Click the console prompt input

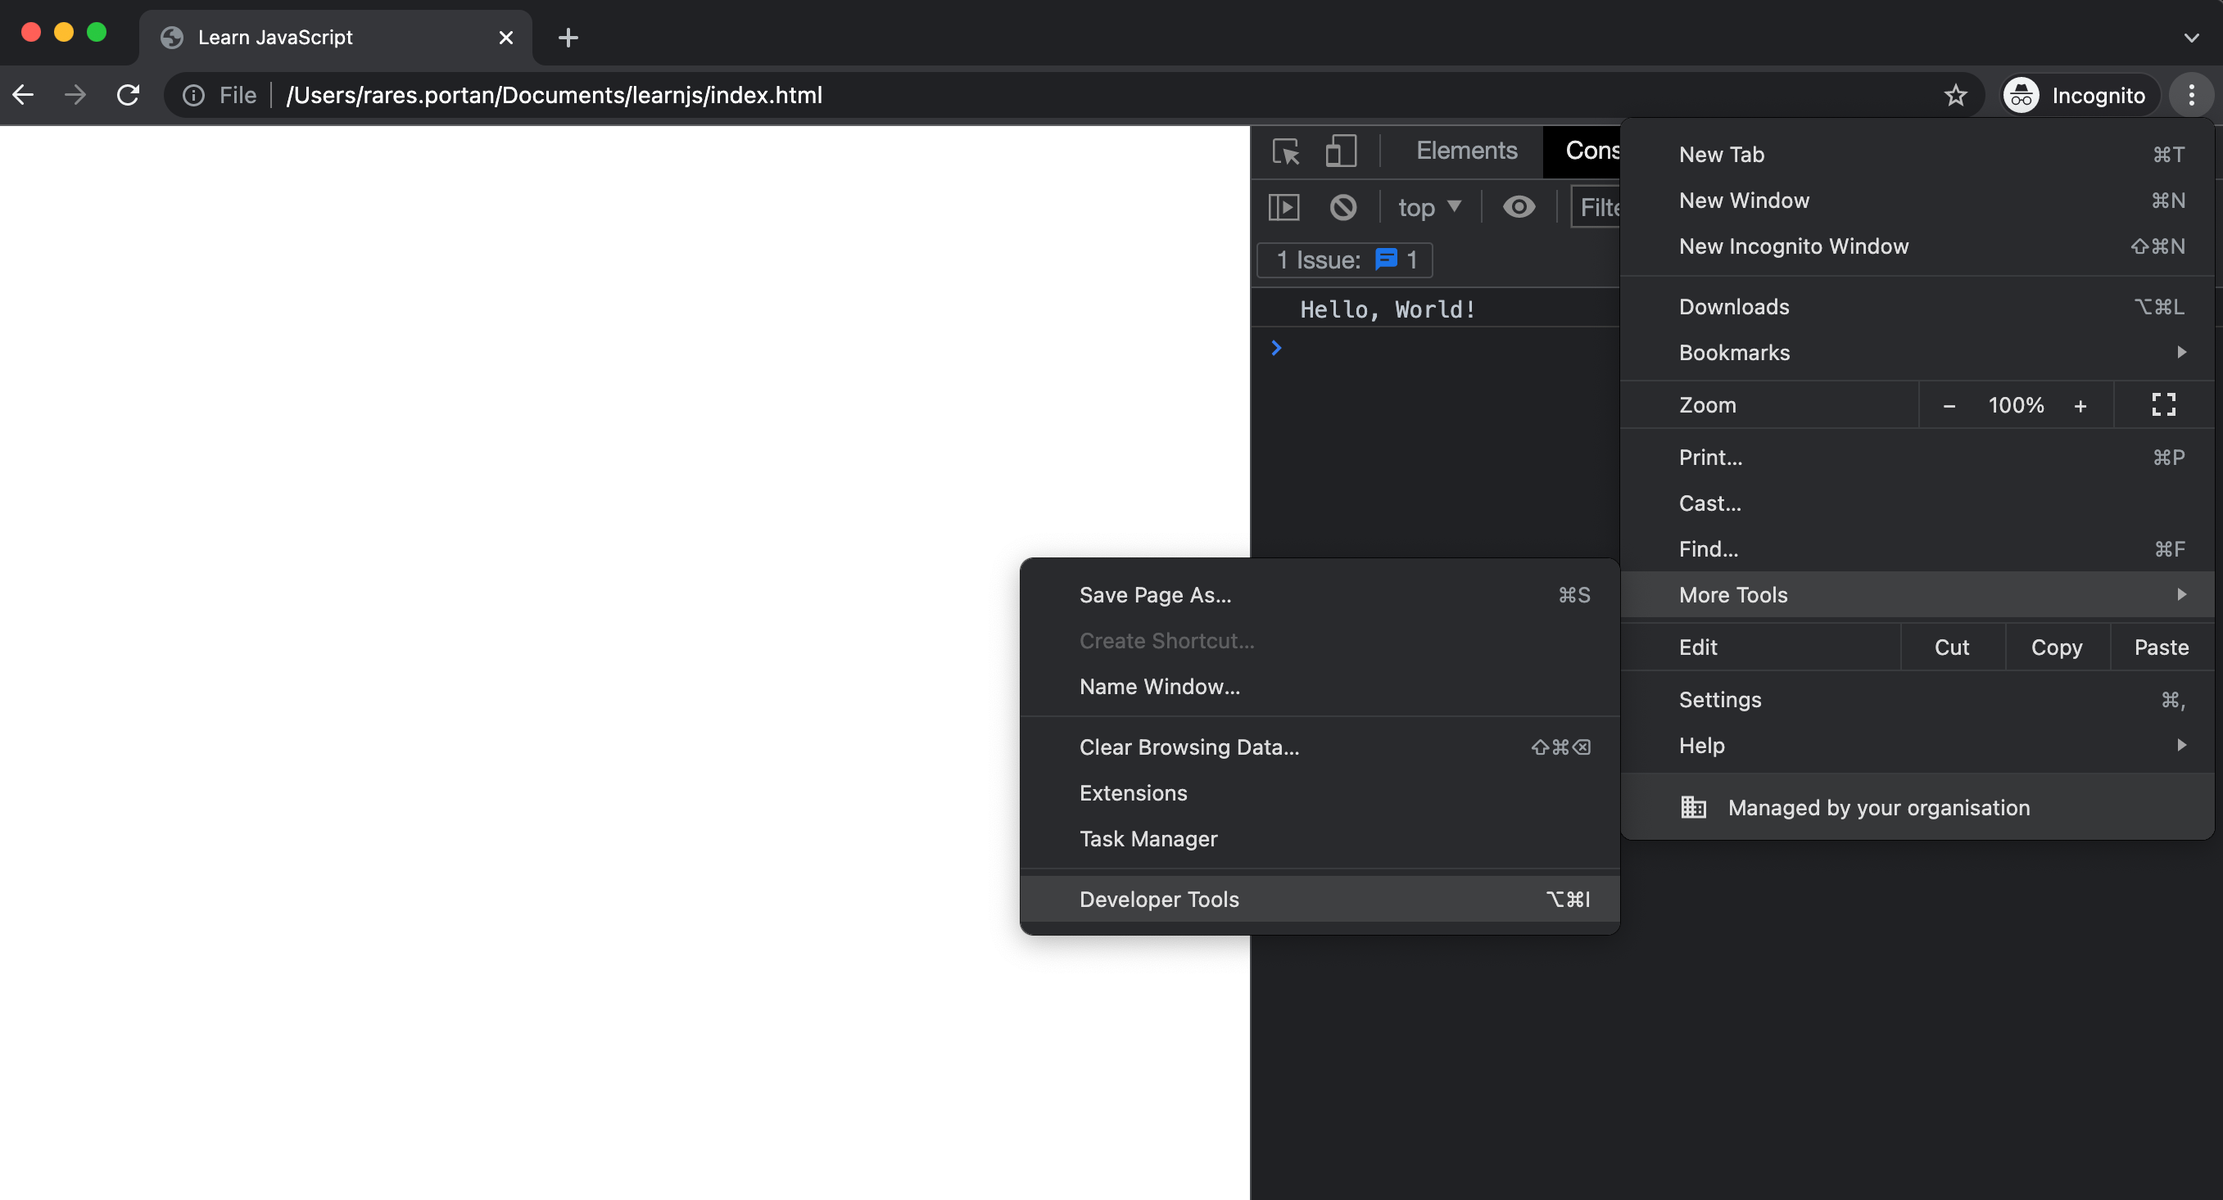pyautogui.click(x=1381, y=348)
